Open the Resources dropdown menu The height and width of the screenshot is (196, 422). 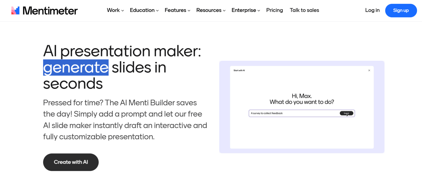210,10
